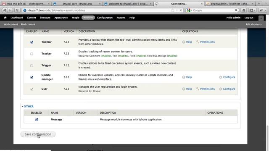Click the browser Back arrow button
269x151 pixels.
tap(5, 10)
